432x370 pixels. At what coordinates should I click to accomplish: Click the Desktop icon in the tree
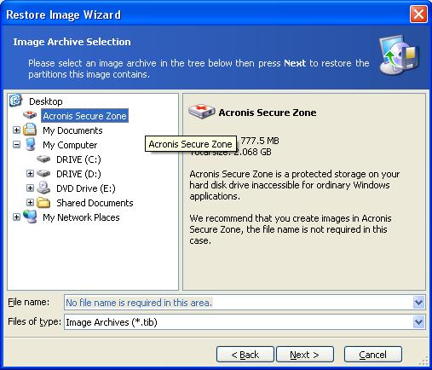click(x=15, y=101)
